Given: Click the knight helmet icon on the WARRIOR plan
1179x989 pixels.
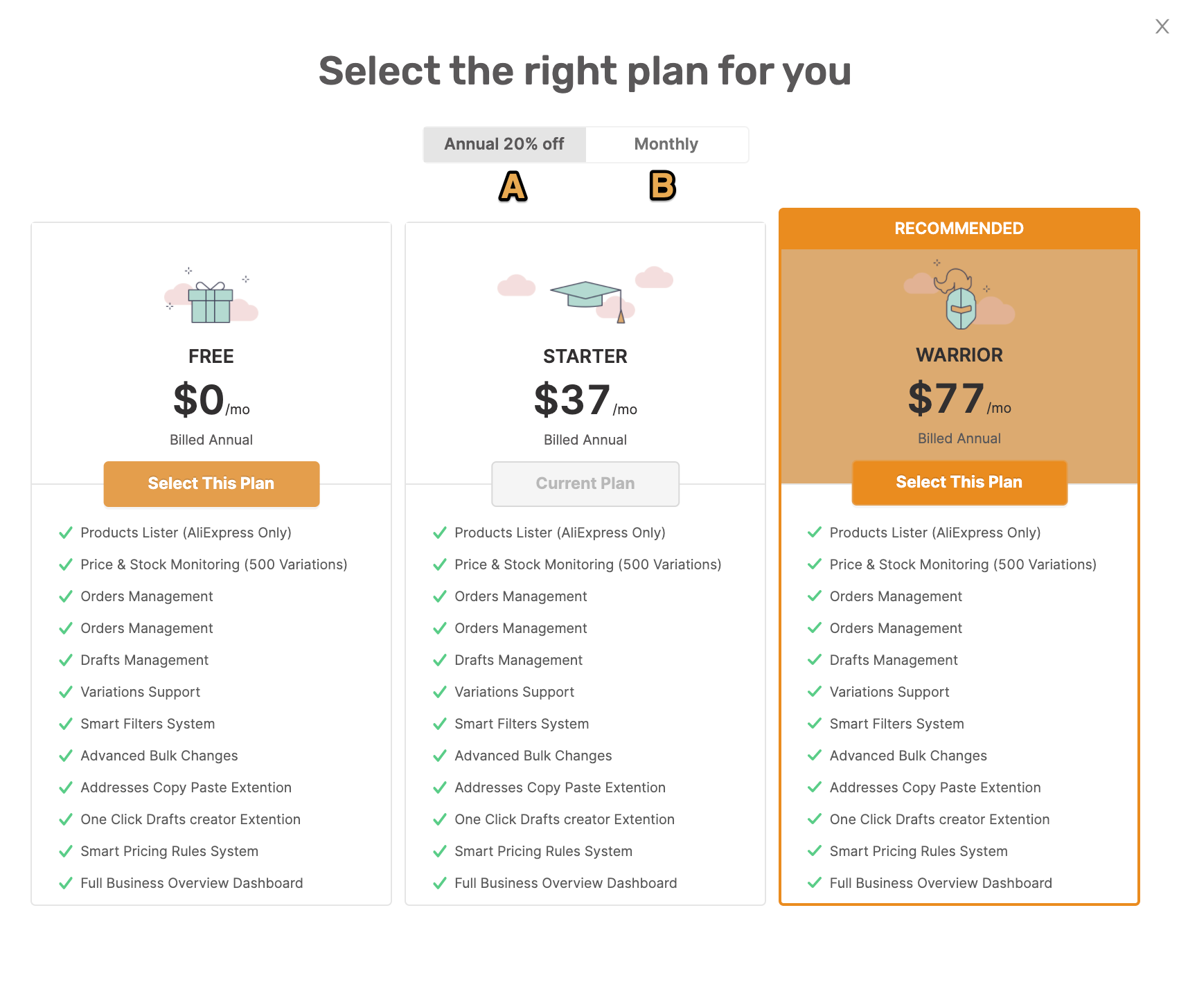Looking at the screenshot, I should coord(960,299).
